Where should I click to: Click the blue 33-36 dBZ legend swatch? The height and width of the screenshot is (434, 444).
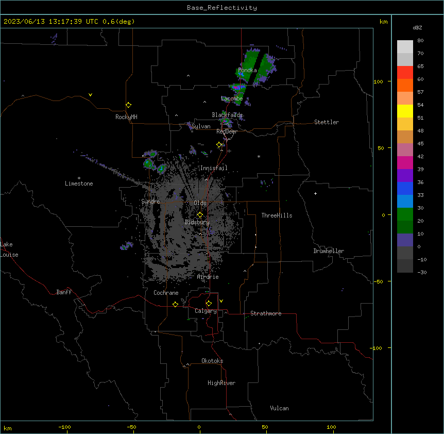[405, 188]
